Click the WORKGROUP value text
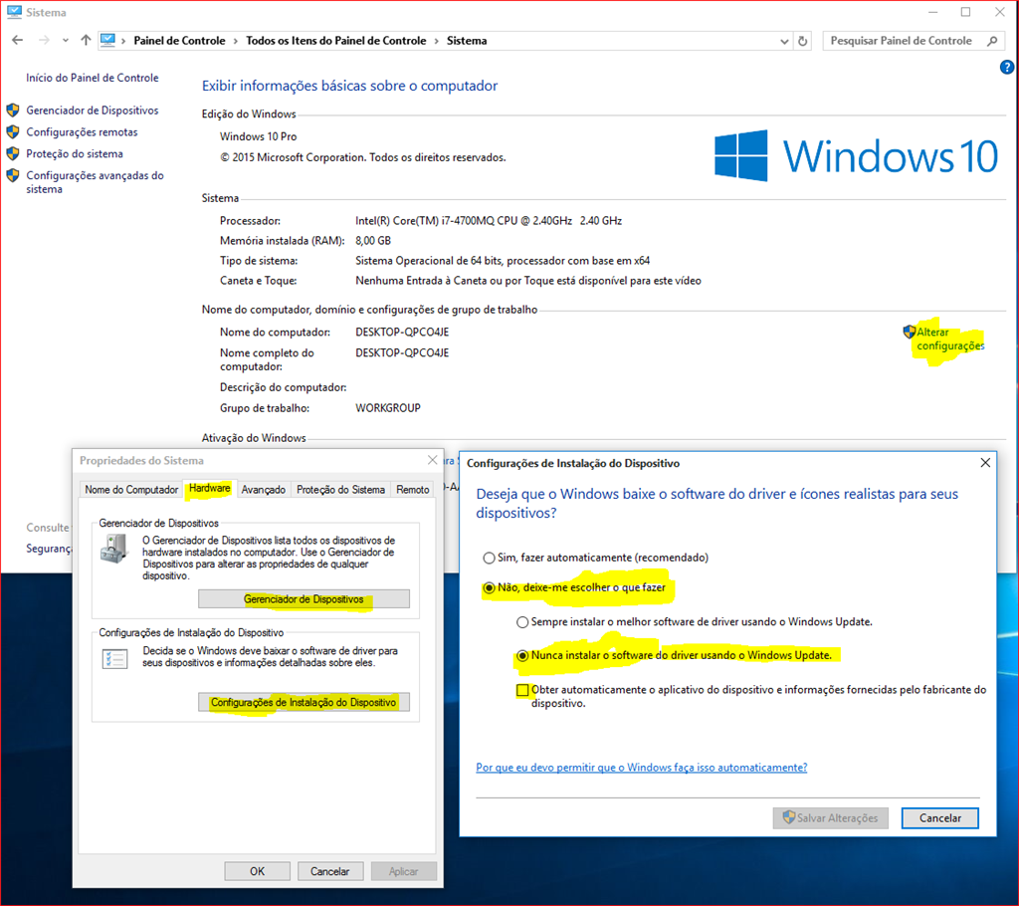 [x=388, y=408]
